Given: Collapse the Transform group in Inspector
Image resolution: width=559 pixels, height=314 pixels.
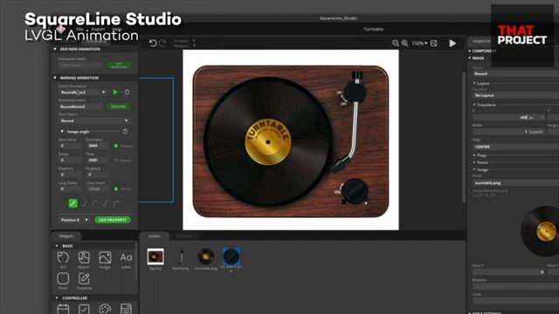Looking at the screenshot, I should tap(474, 105).
